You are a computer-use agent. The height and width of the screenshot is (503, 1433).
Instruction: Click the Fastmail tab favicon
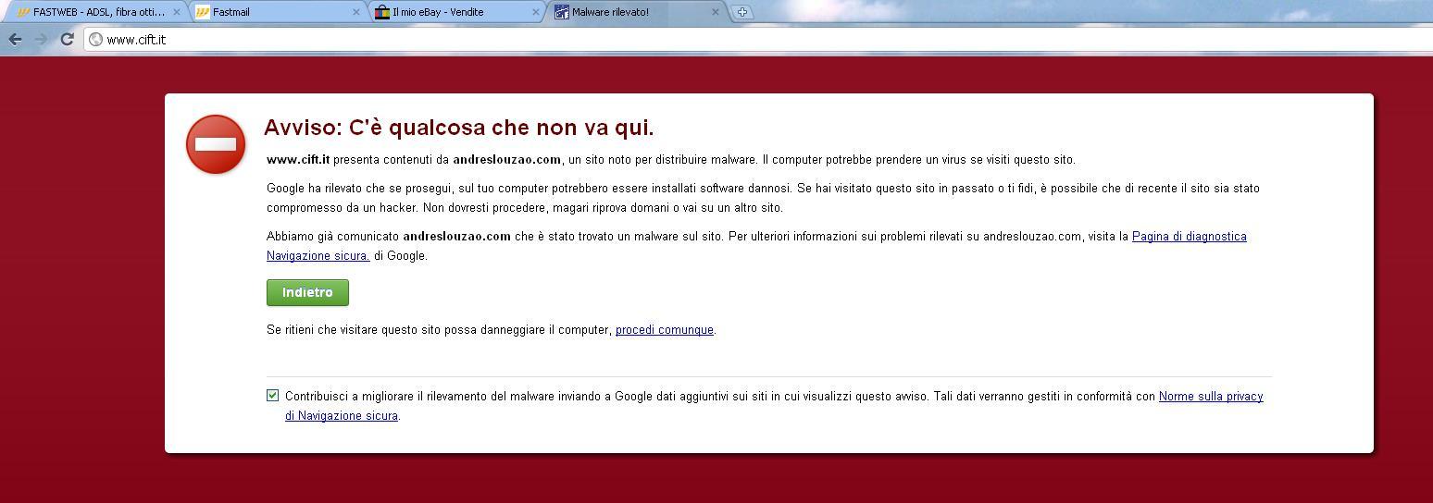coord(203,12)
